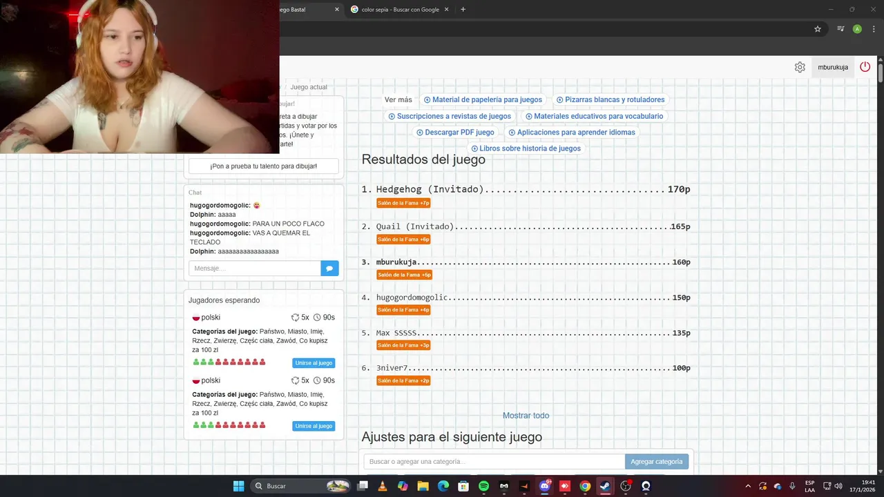Open Libros sobre historia de juegos link

pyautogui.click(x=526, y=148)
